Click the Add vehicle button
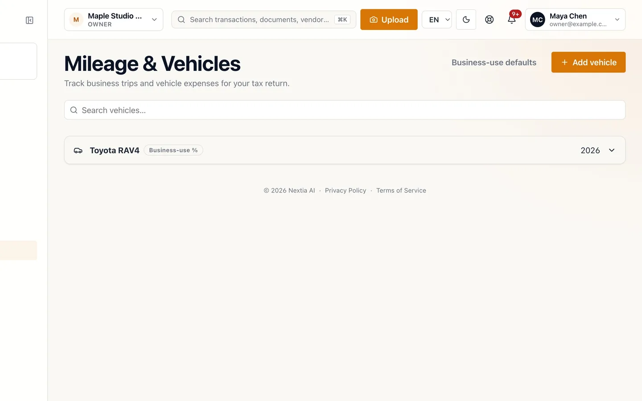Viewport: 642px width, 401px height. pyautogui.click(x=588, y=62)
